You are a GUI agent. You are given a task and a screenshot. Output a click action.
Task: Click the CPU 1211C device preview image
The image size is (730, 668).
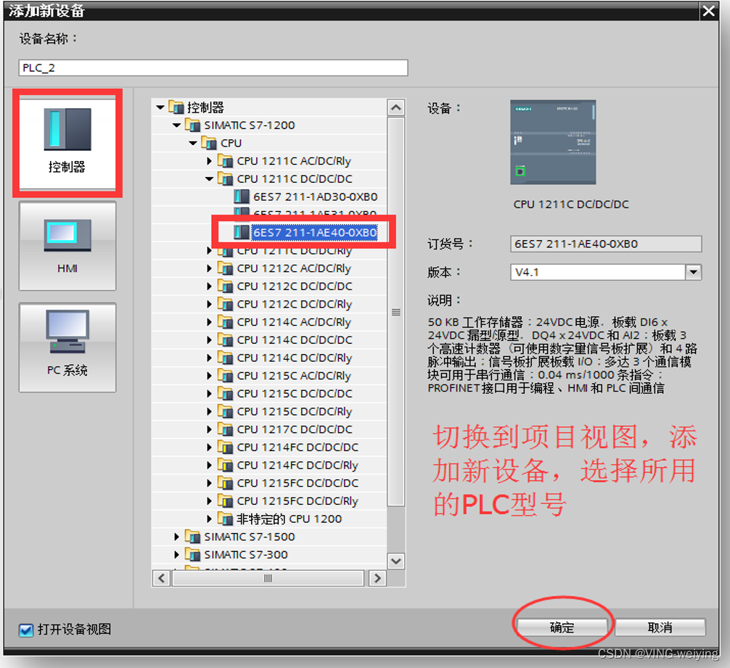[553, 142]
